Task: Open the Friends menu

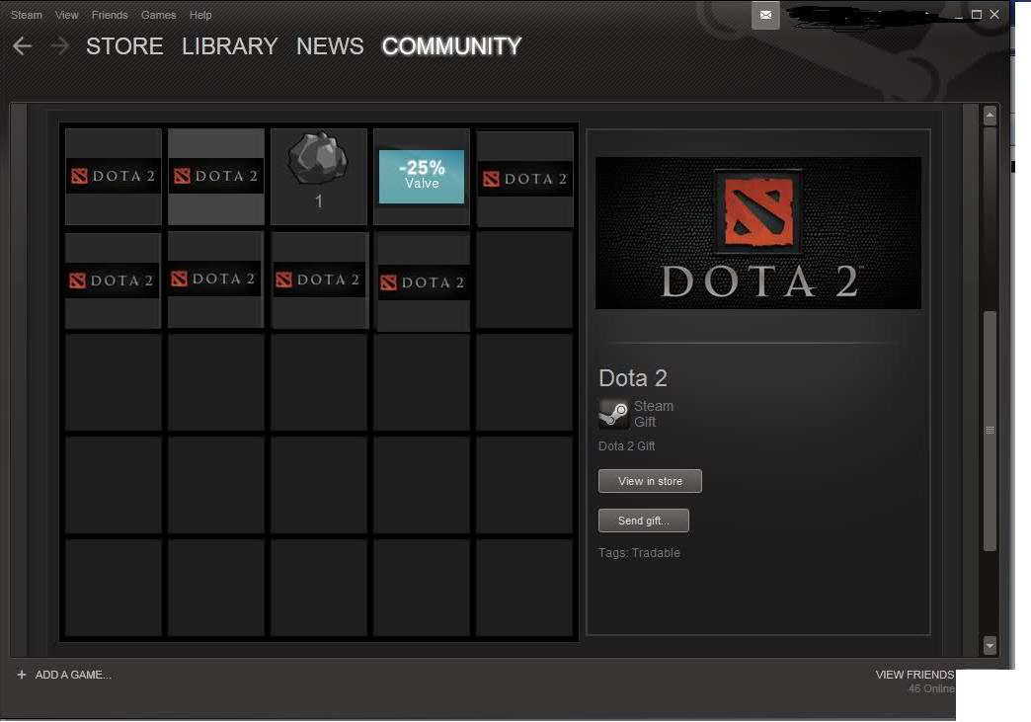Action: (110, 15)
